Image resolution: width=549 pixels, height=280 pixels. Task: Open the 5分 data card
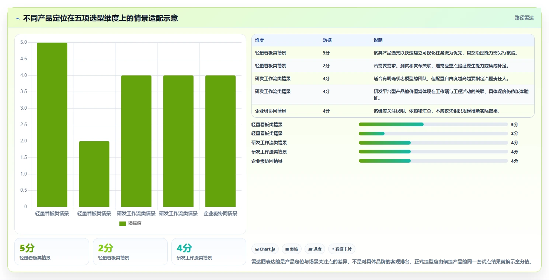pos(52,252)
